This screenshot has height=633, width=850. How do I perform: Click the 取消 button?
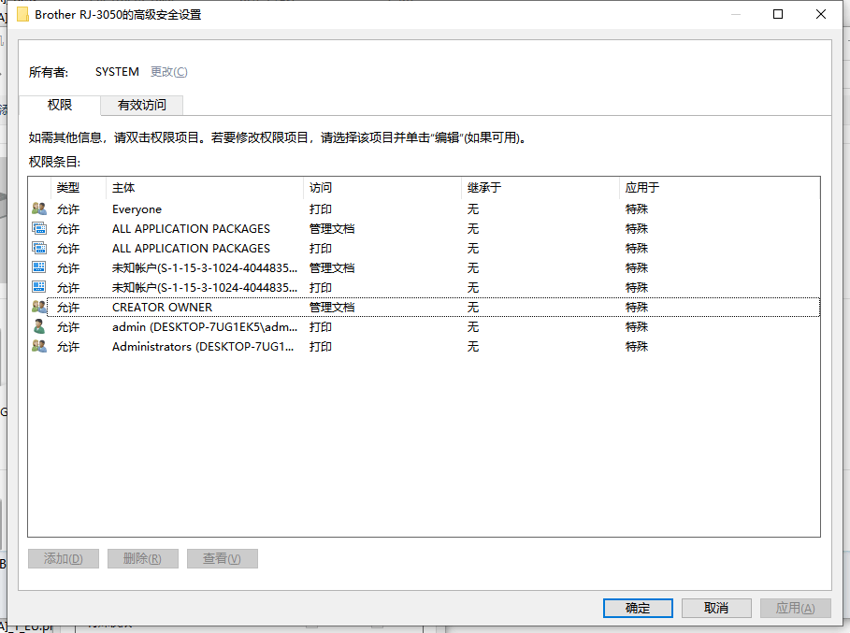(x=716, y=608)
